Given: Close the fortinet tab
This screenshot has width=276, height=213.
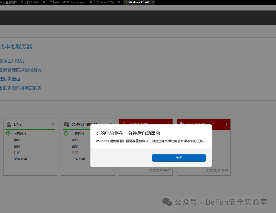Looking at the screenshot, I should pos(44,2).
